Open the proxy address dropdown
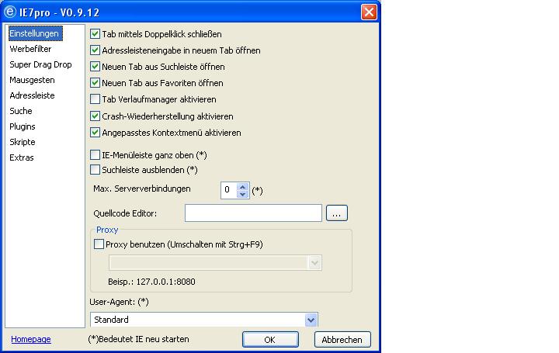The image size is (559, 353). (314, 263)
